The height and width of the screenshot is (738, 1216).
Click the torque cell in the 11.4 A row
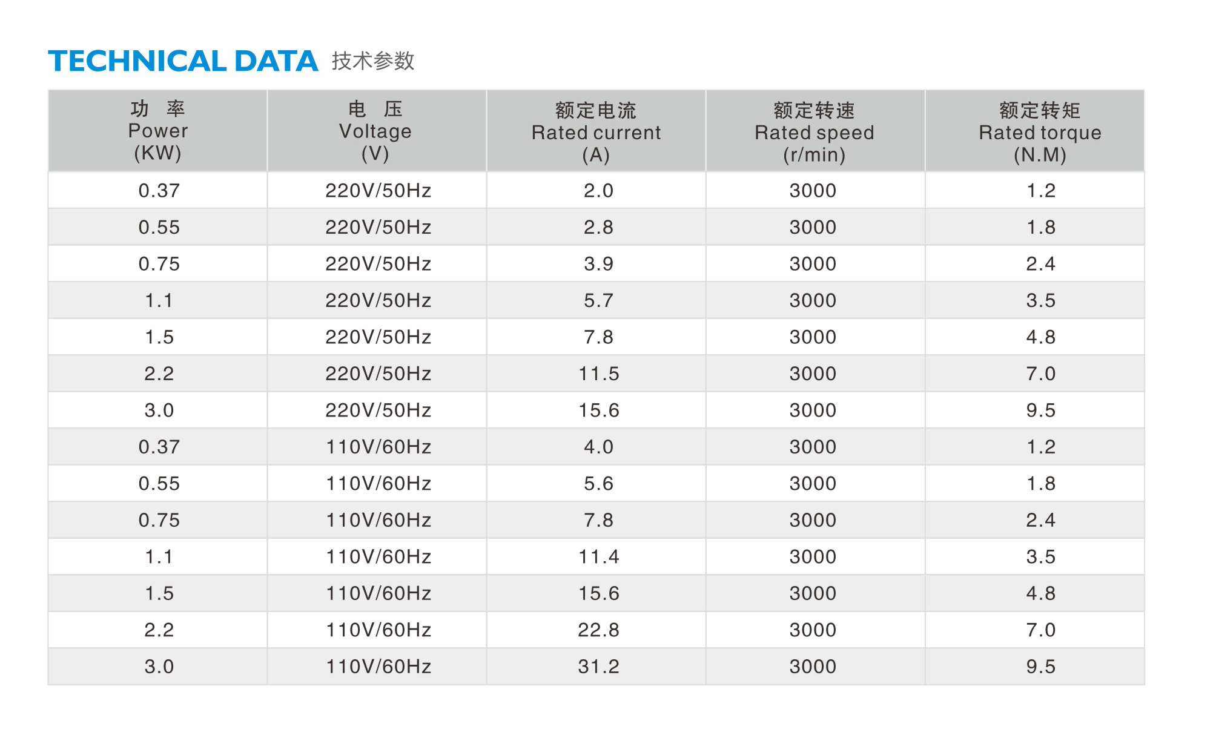click(x=1034, y=556)
